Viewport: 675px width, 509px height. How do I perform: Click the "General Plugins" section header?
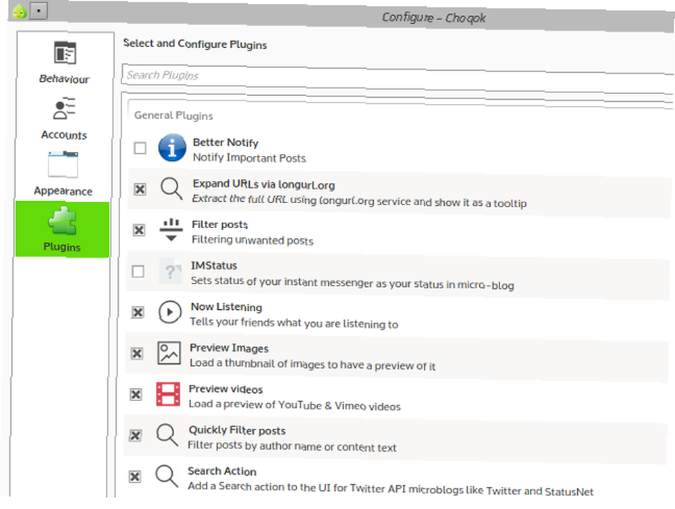tap(173, 115)
